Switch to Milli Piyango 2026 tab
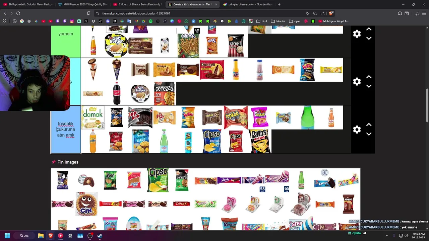Screen dimensions: 429x241 tap(83, 4)
